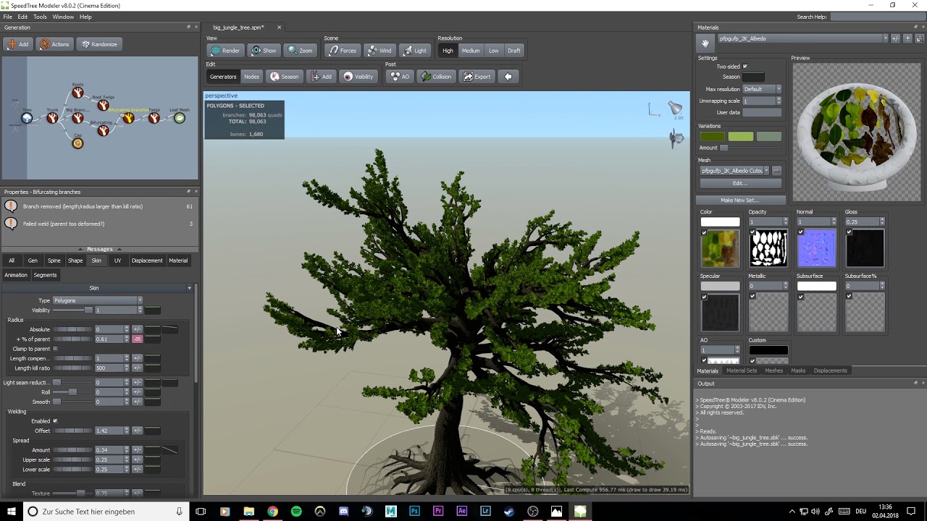927x521 pixels.
Task: Set resolution to Draft
Action: [514, 51]
